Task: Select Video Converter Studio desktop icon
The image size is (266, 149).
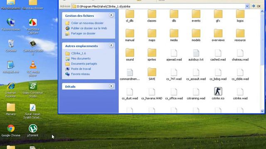Action: tap(33, 90)
